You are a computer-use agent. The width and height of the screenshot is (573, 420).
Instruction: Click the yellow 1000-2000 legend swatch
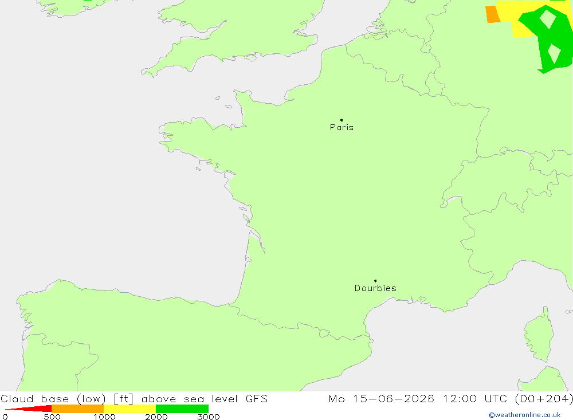click(129, 409)
